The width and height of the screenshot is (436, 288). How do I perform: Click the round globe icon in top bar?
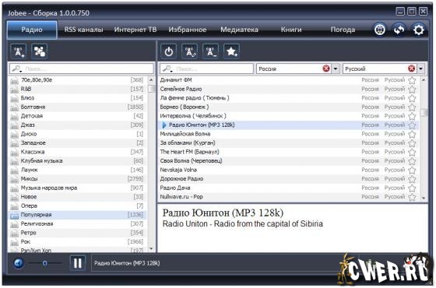[380, 30]
